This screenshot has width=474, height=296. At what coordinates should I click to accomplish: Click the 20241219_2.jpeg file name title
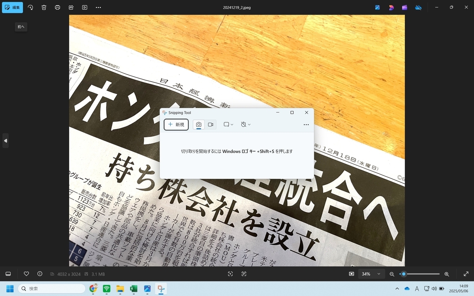coord(236,7)
